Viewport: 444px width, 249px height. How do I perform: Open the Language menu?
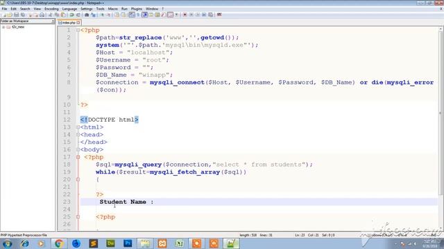tap(69, 9)
